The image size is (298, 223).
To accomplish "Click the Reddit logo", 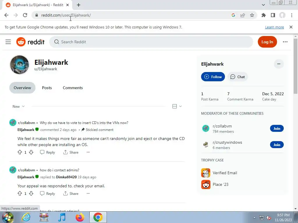I will click(x=30, y=42).
